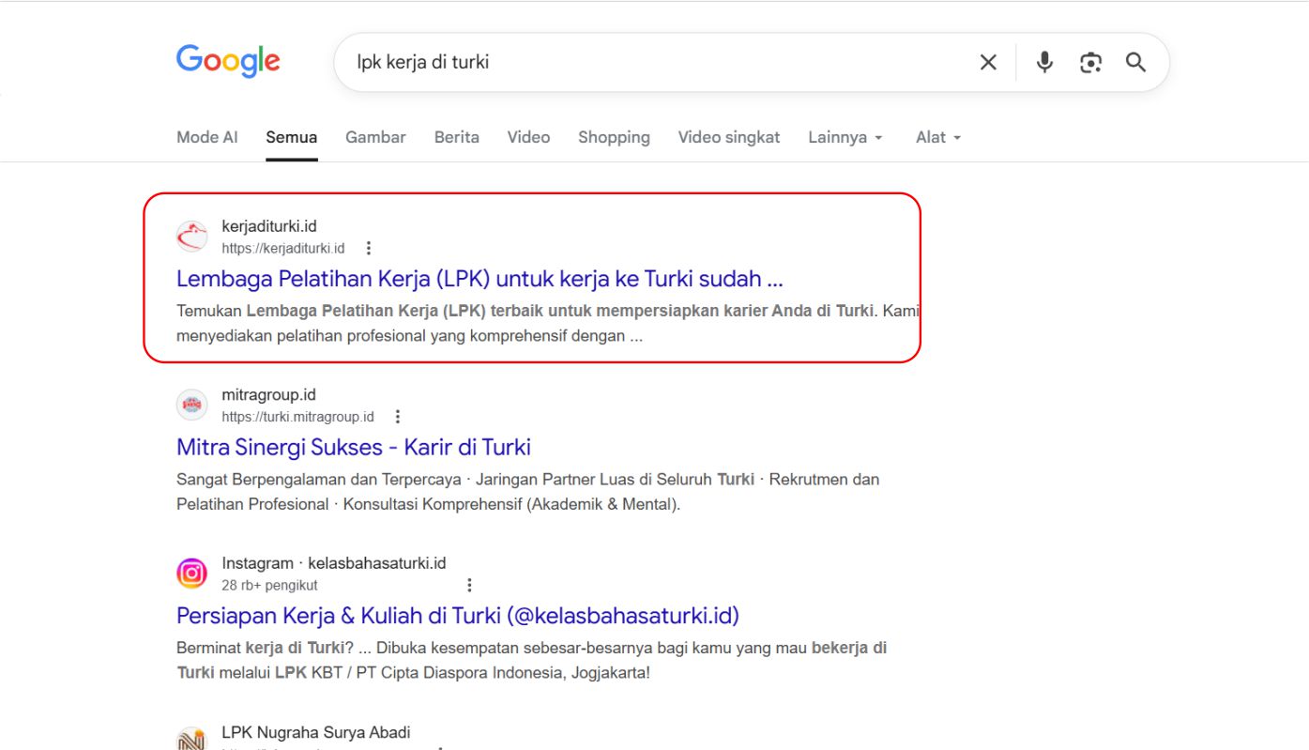The width and height of the screenshot is (1309, 750).
Task: Expand the Alat search tools dropdown
Action: [936, 137]
